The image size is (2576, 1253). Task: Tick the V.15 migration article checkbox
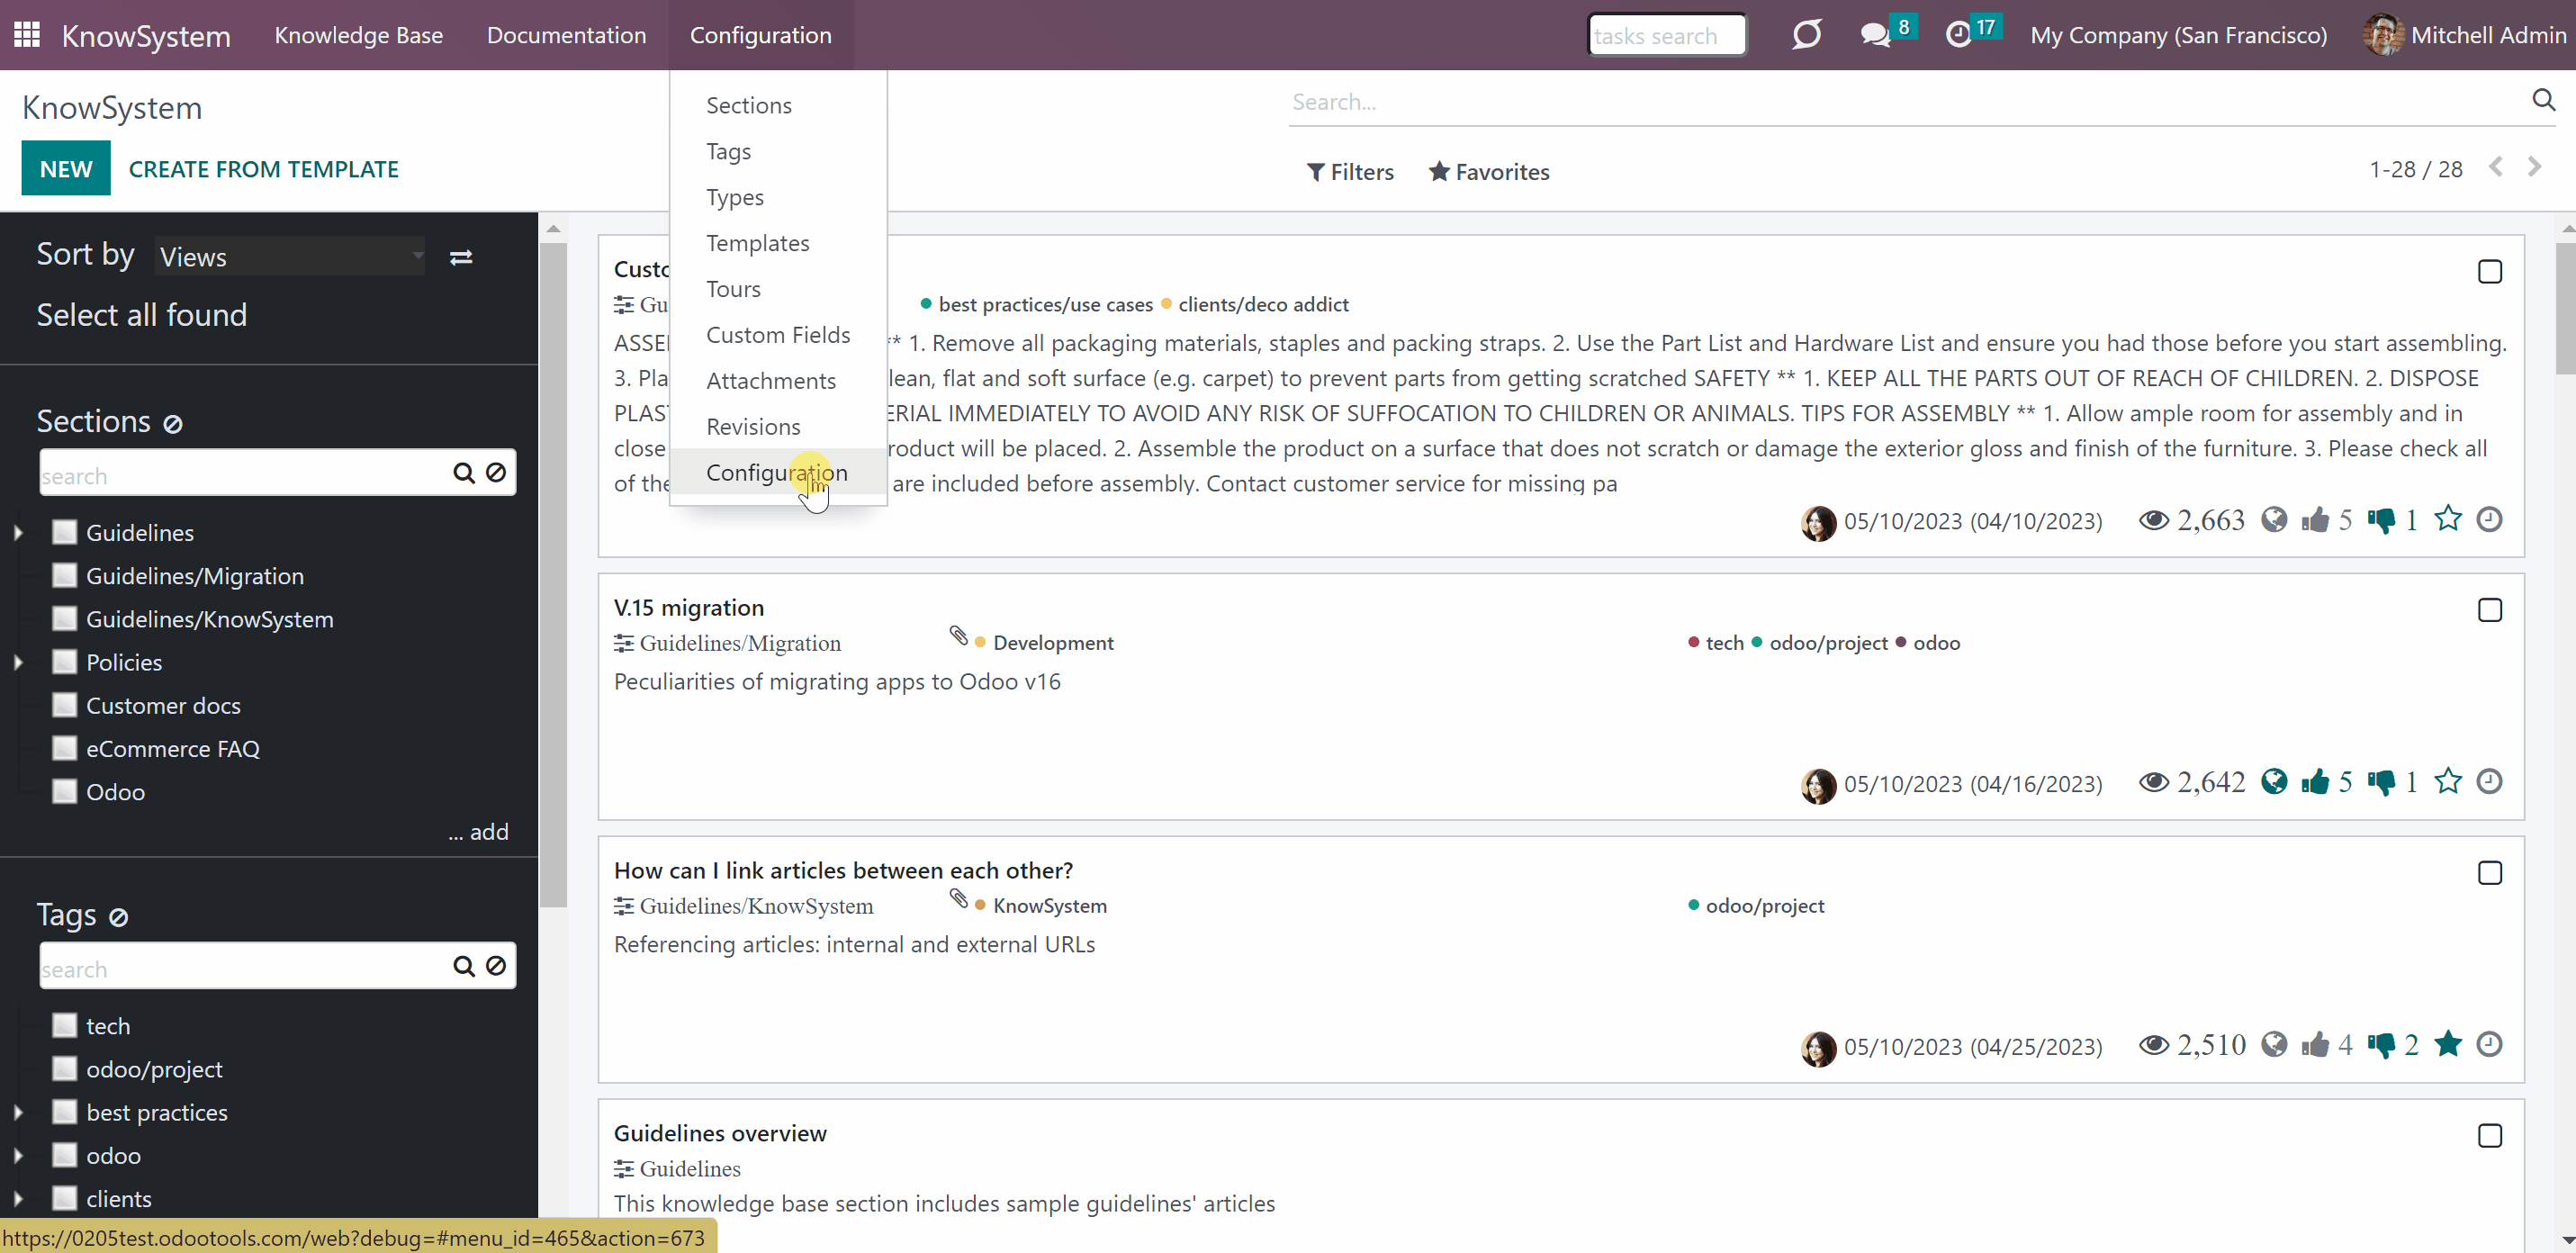tap(2490, 610)
